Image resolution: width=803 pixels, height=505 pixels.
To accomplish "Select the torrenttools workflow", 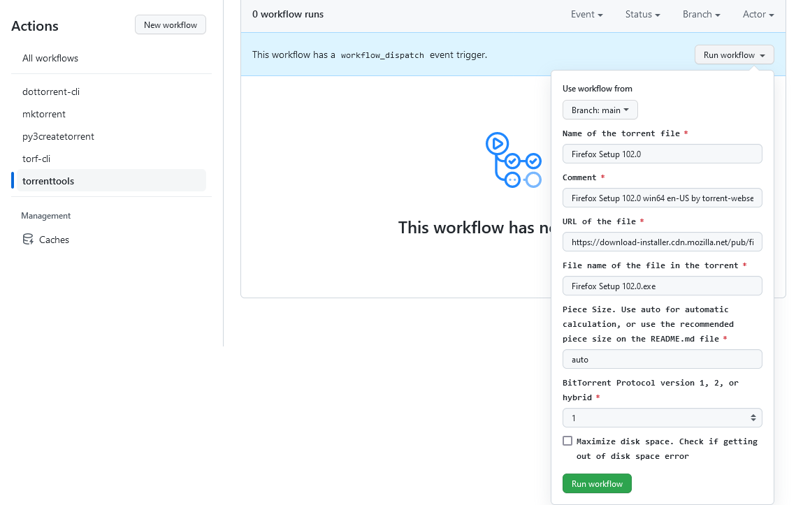I will (x=111, y=181).
